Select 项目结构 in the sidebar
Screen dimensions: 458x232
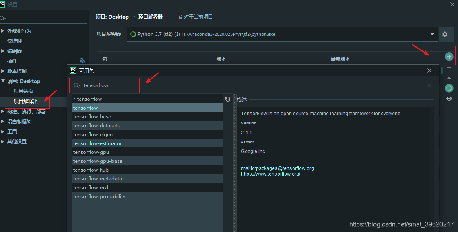point(23,91)
